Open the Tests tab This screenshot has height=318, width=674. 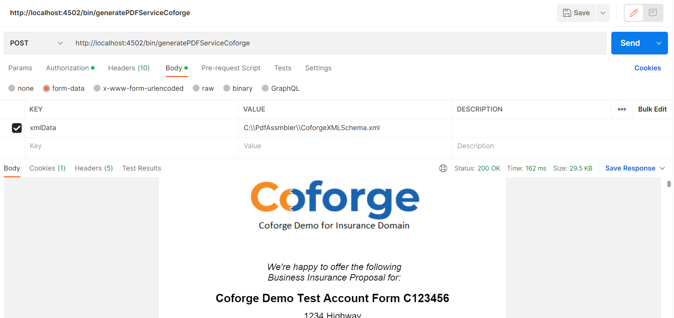pos(283,68)
